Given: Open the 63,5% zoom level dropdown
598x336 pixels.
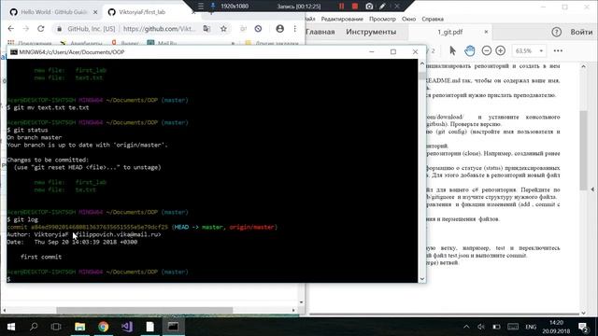Looking at the screenshot, I should click(x=529, y=50).
